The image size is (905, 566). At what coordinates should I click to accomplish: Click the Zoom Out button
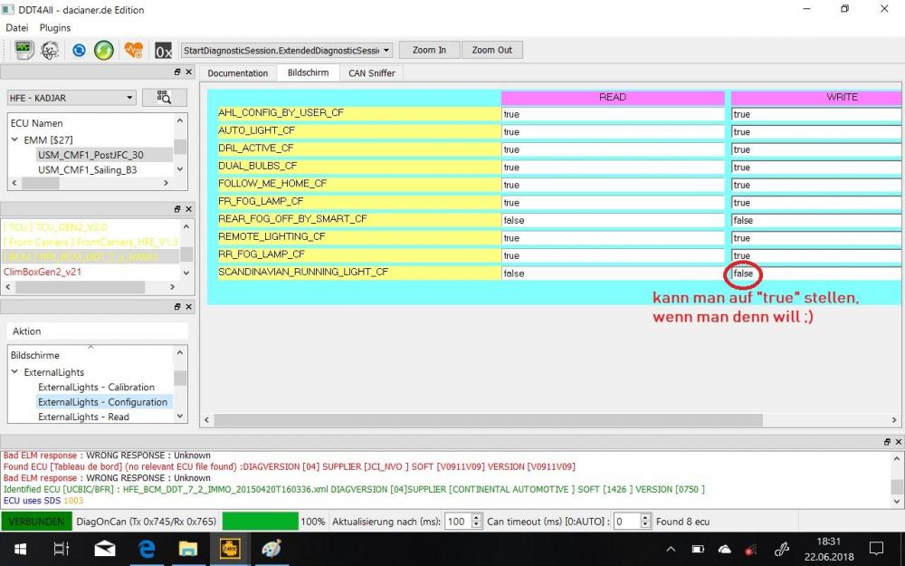pos(491,50)
